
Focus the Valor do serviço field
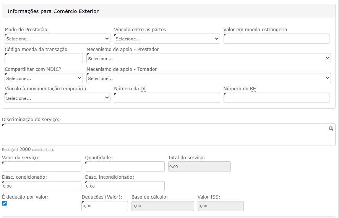(x=42, y=167)
